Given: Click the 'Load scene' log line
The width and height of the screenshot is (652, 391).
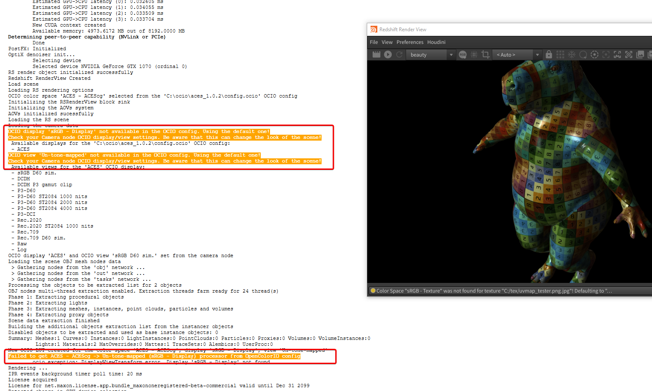Looking at the screenshot, I should (x=23, y=84).
